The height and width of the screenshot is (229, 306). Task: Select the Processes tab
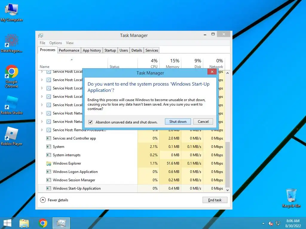point(48,50)
